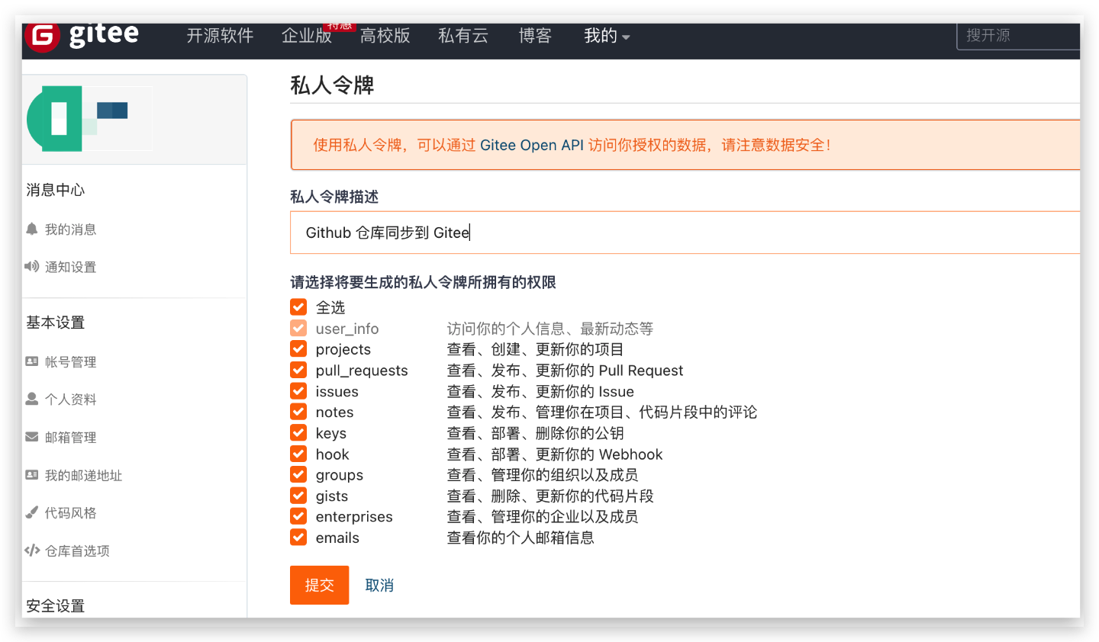Image resolution: width=1099 pixels, height=642 pixels.
Task: Uncheck the emails permission checkbox
Action: click(x=298, y=537)
